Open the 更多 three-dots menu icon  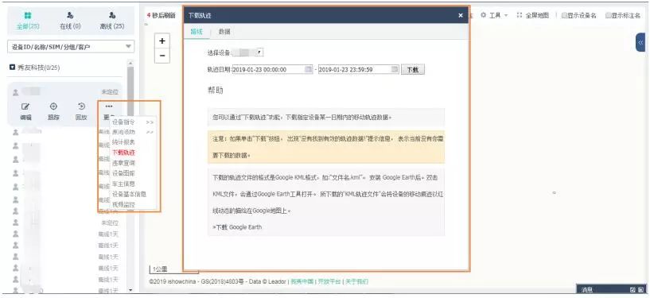click(109, 106)
